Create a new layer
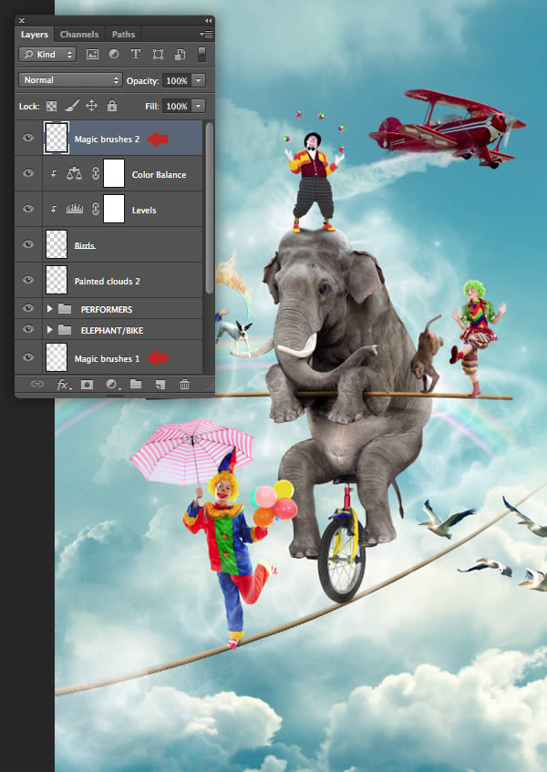The height and width of the screenshot is (772, 547). [x=160, y=385]
